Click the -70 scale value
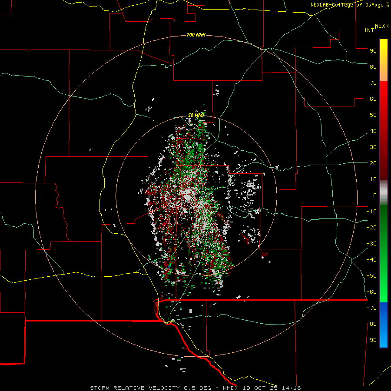The width and height of the screenshot is (391, 391). click(x=371, y=308)
